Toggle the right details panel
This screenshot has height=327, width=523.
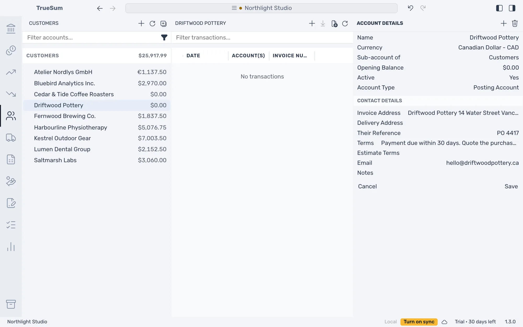512,8
